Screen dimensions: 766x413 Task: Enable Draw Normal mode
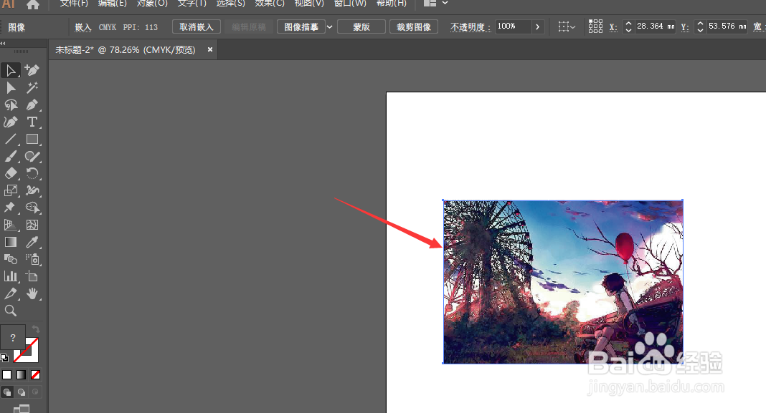(x=7, y=392)
